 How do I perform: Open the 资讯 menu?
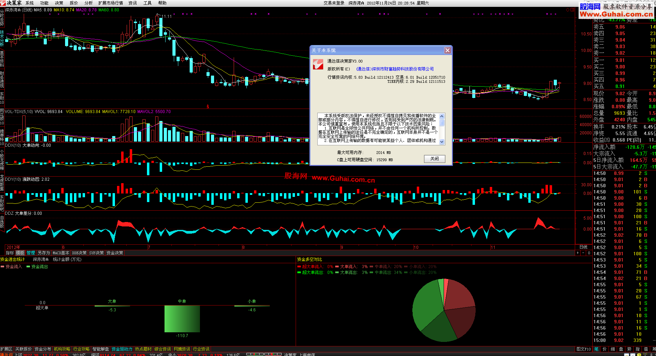[133, 3]
